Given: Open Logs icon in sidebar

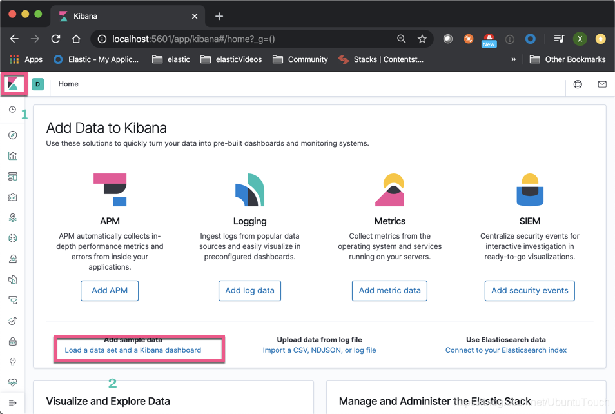Looking at the screenshot, I should (12, 279).
